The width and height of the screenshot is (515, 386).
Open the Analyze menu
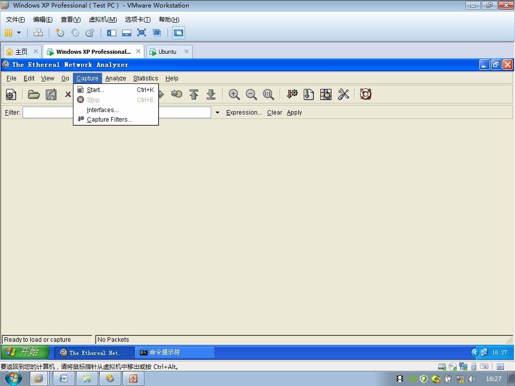116,78
